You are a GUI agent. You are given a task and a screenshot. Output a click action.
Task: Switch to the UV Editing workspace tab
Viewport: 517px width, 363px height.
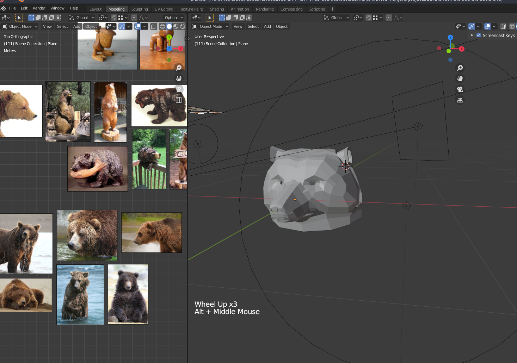[164, 9]
